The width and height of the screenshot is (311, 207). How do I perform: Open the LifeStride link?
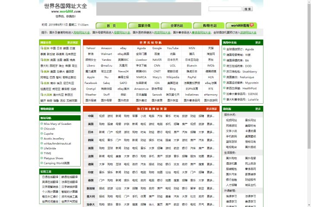[x=50, y=148]
